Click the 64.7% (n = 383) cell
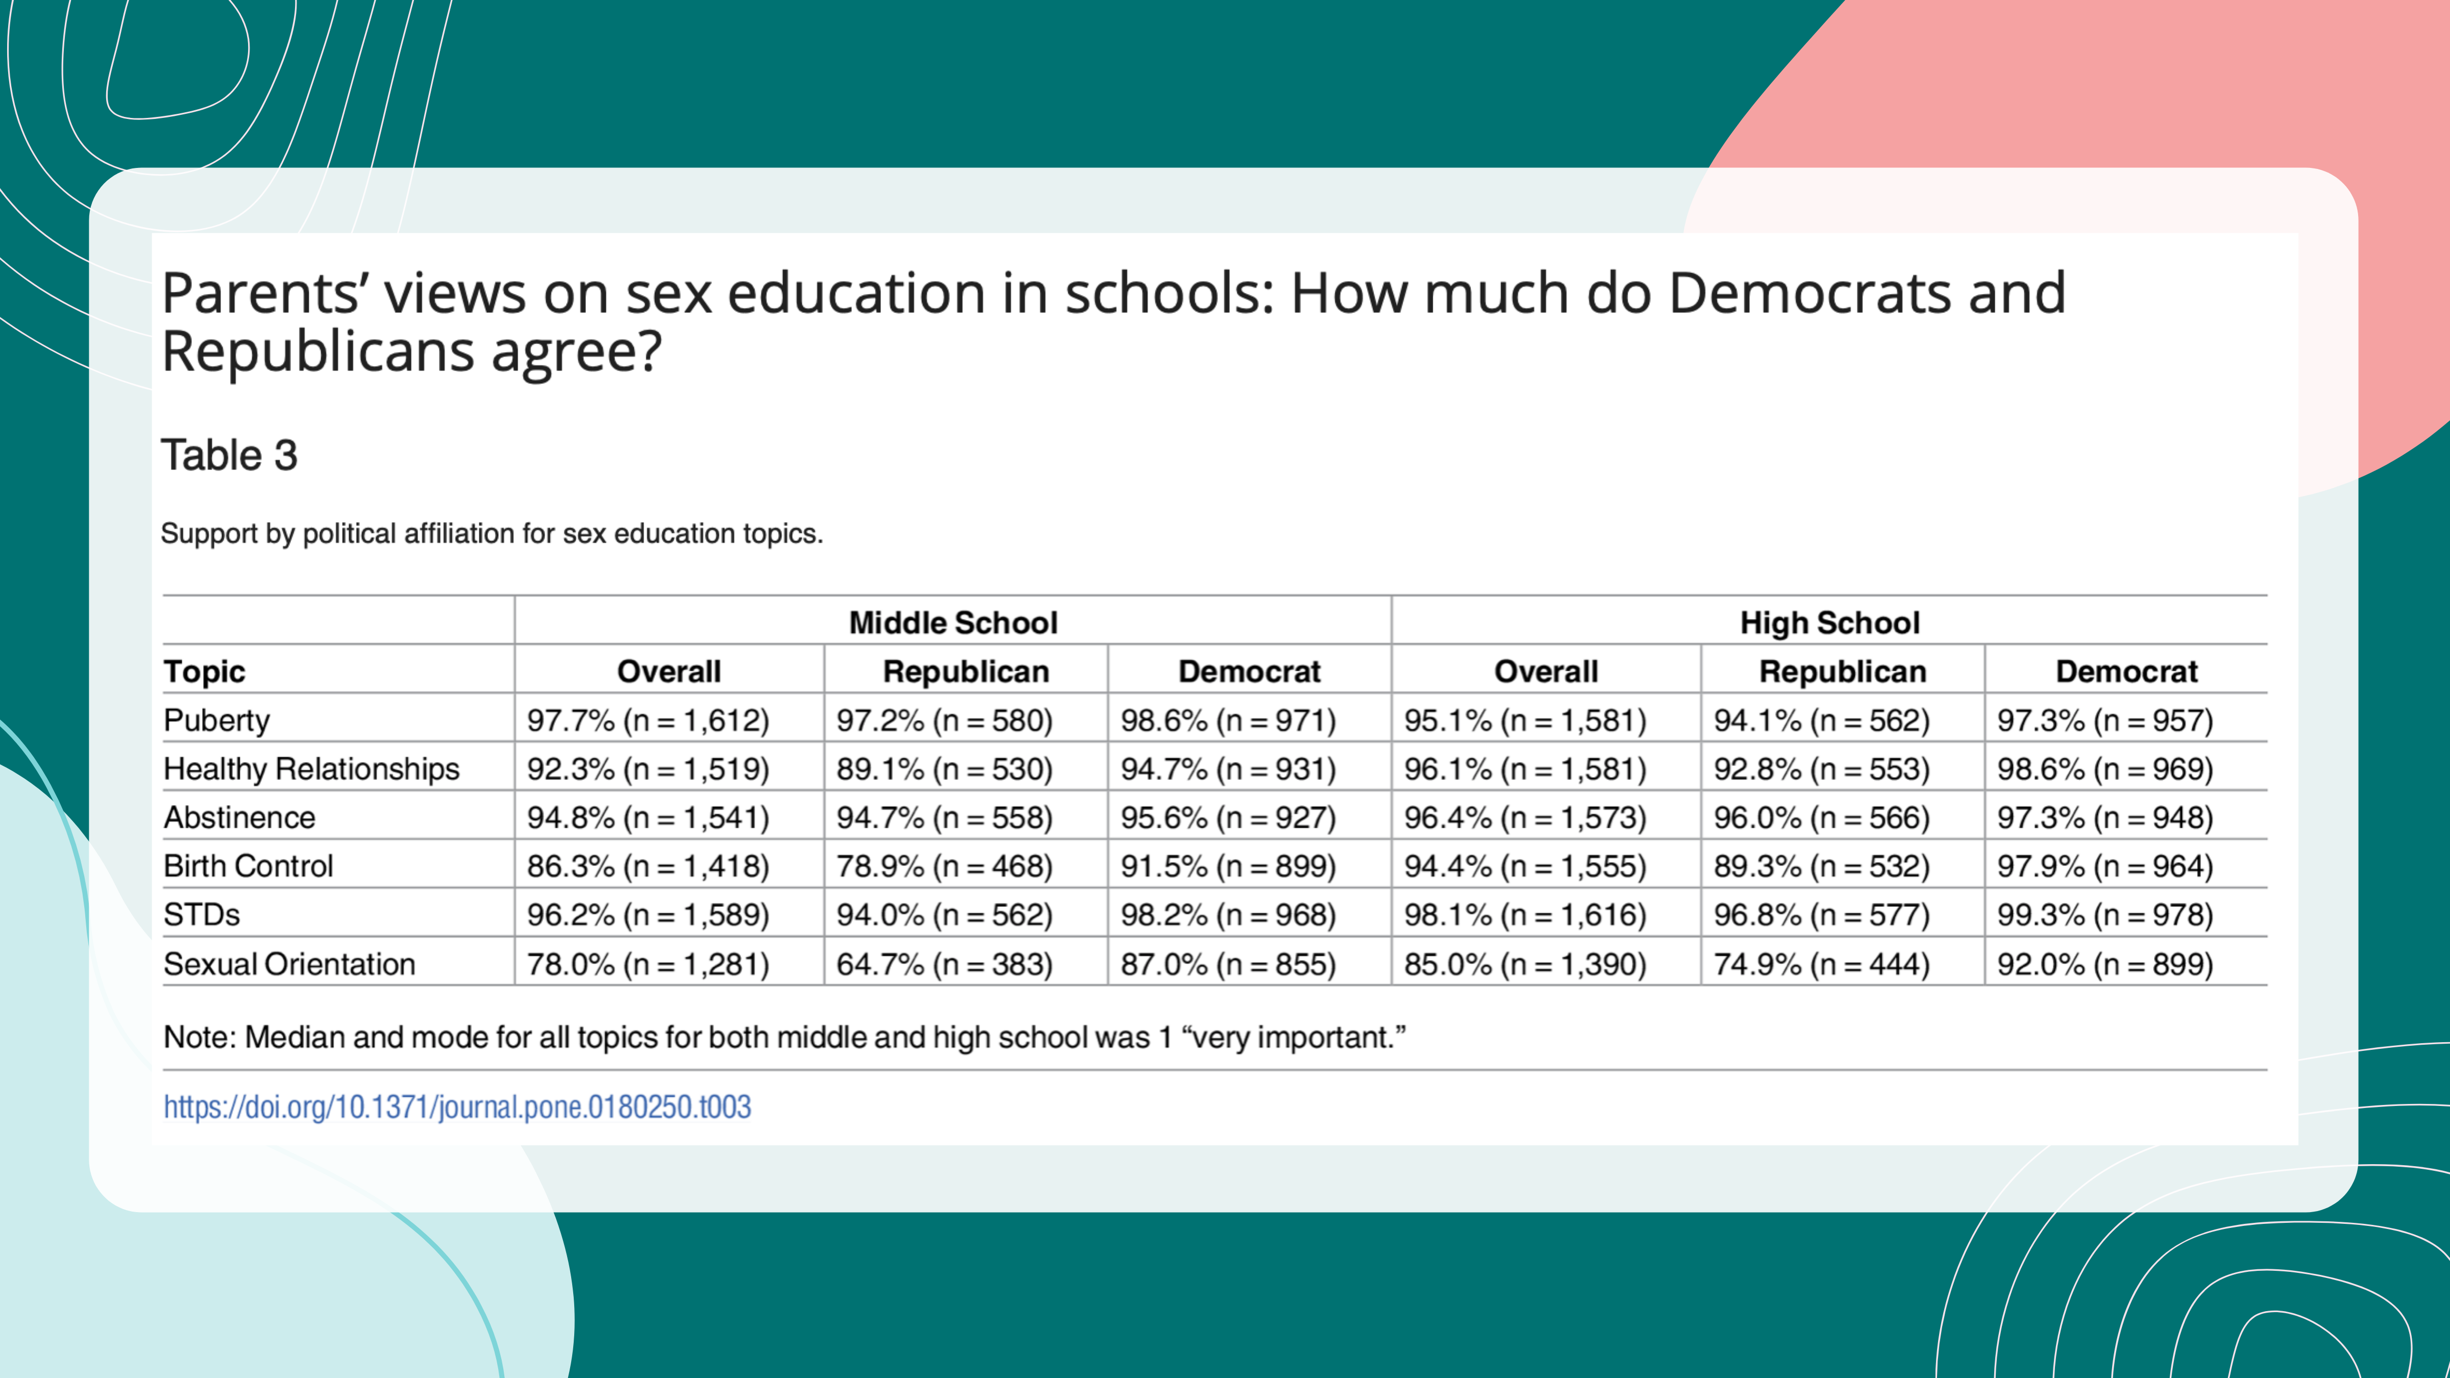This screenshot has width=2450, height=1378. click(x=944, y=964)
